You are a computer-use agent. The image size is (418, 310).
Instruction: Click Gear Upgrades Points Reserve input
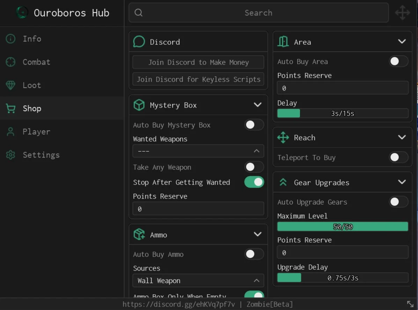343,252
